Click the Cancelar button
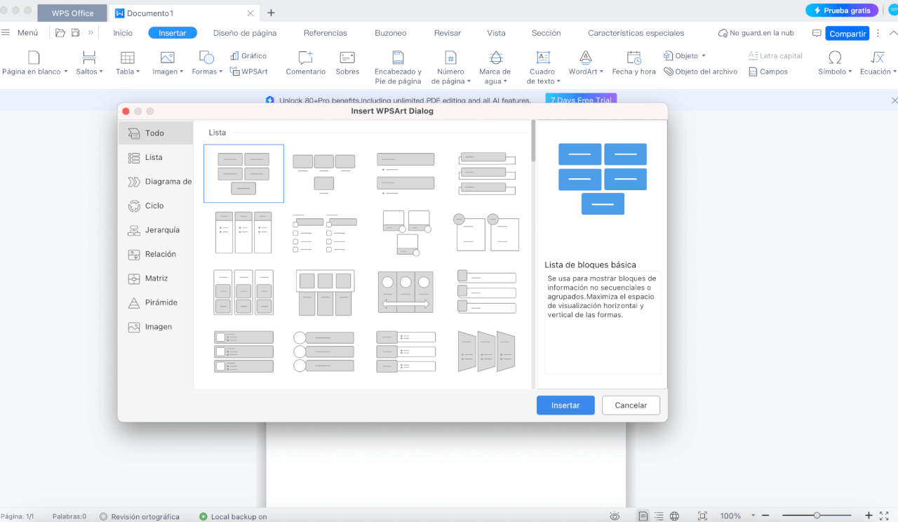 [630, 406]
